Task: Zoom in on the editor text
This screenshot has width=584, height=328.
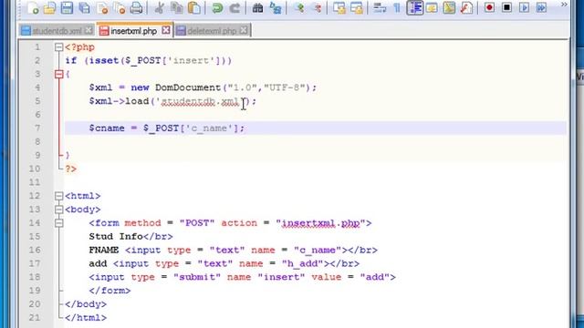Action: click(299, 8)
